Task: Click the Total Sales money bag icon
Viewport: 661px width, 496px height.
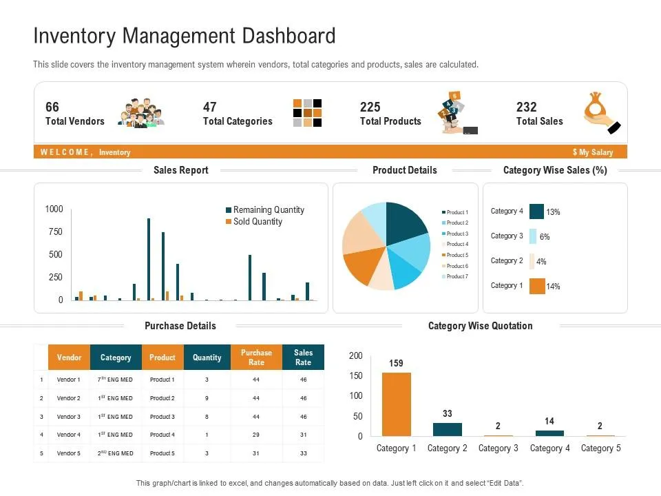Action: point(602,113)
